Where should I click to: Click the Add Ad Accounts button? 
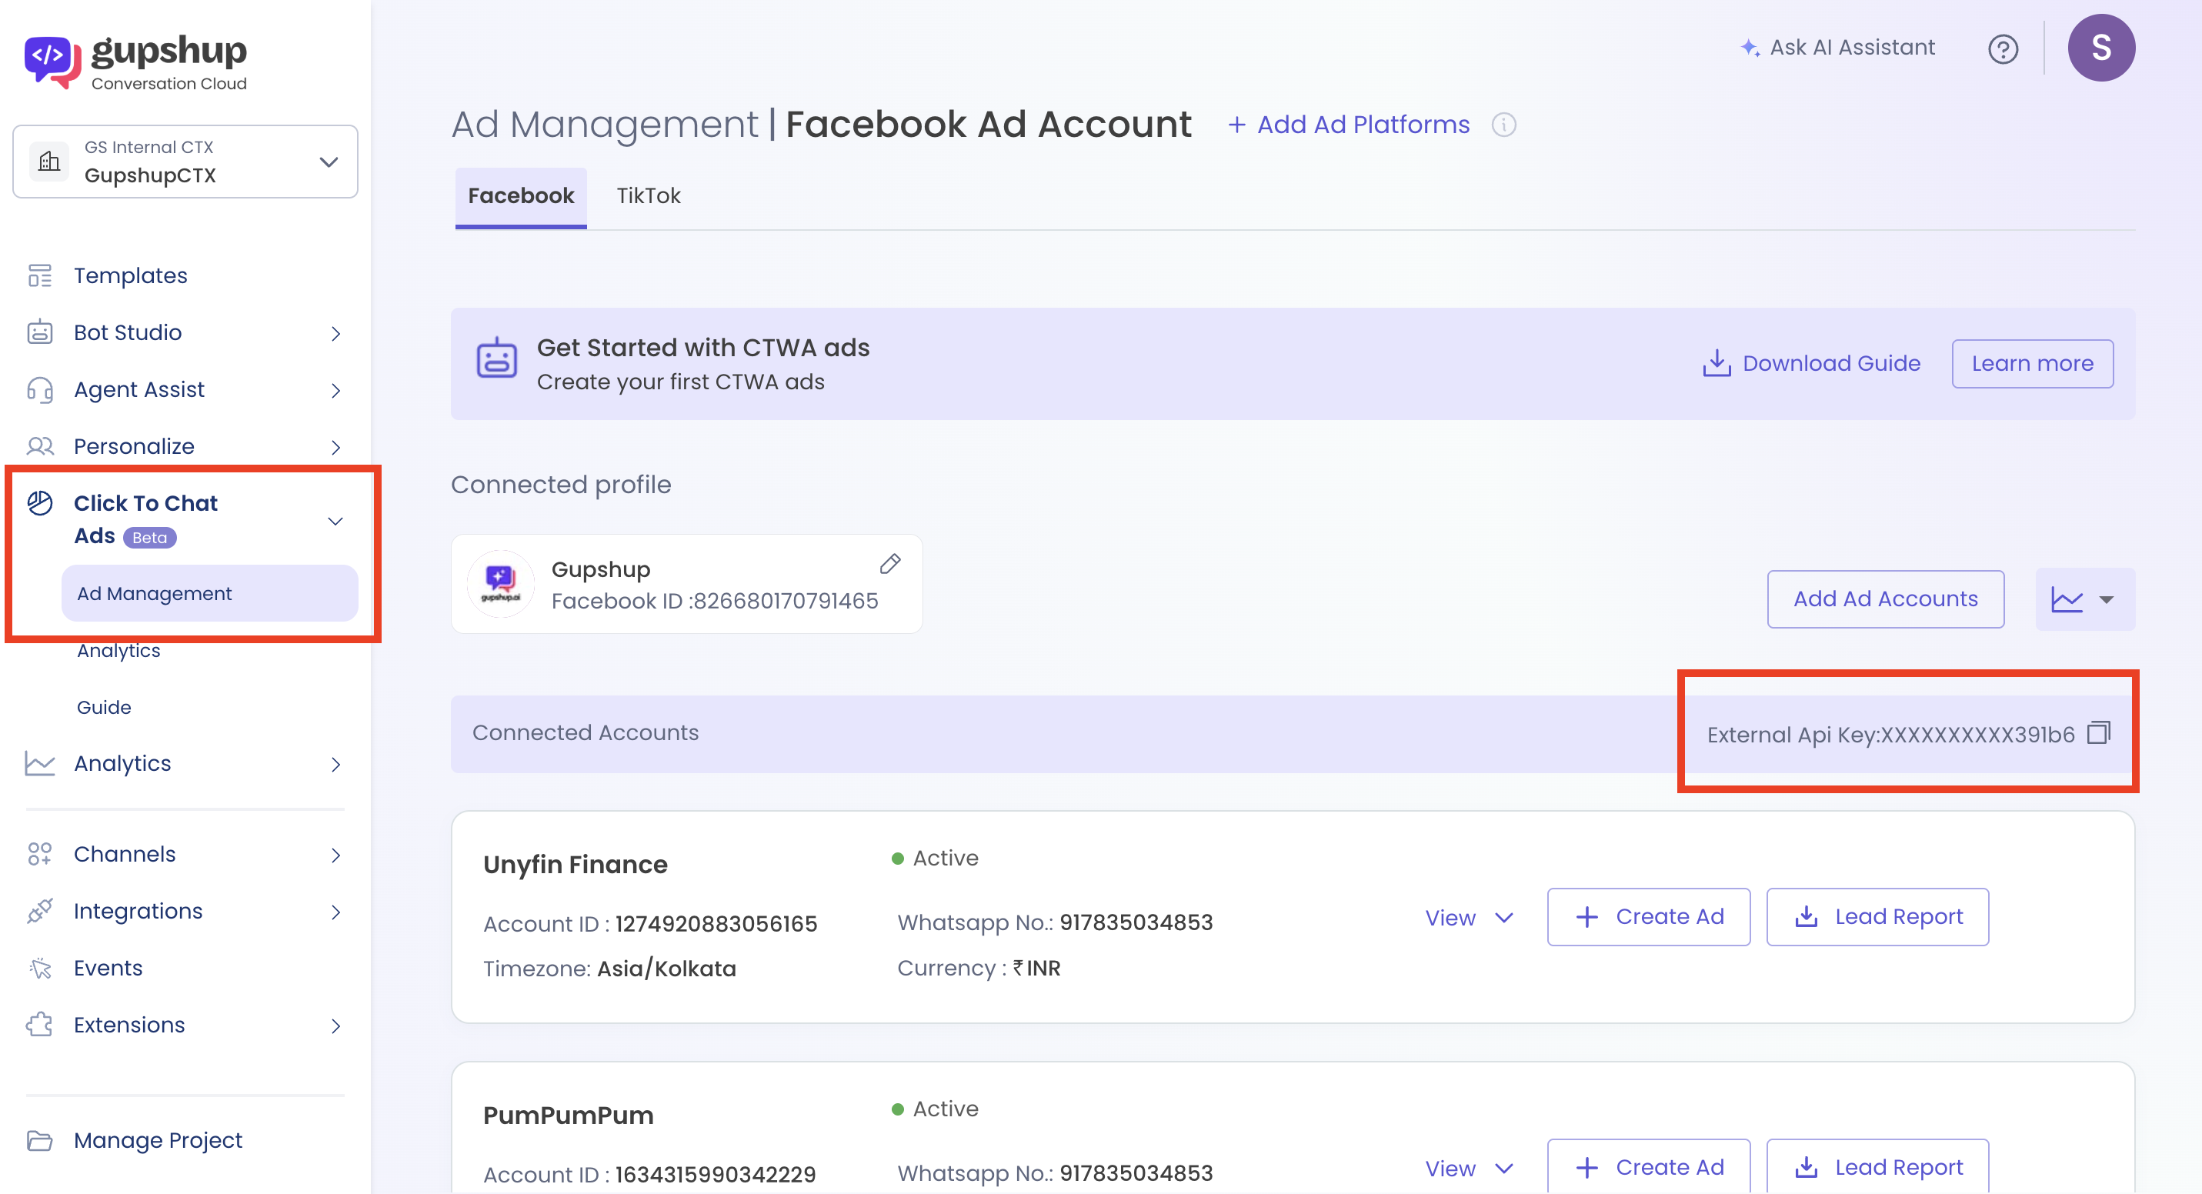pyautogui.click(x=1885, y=599)
